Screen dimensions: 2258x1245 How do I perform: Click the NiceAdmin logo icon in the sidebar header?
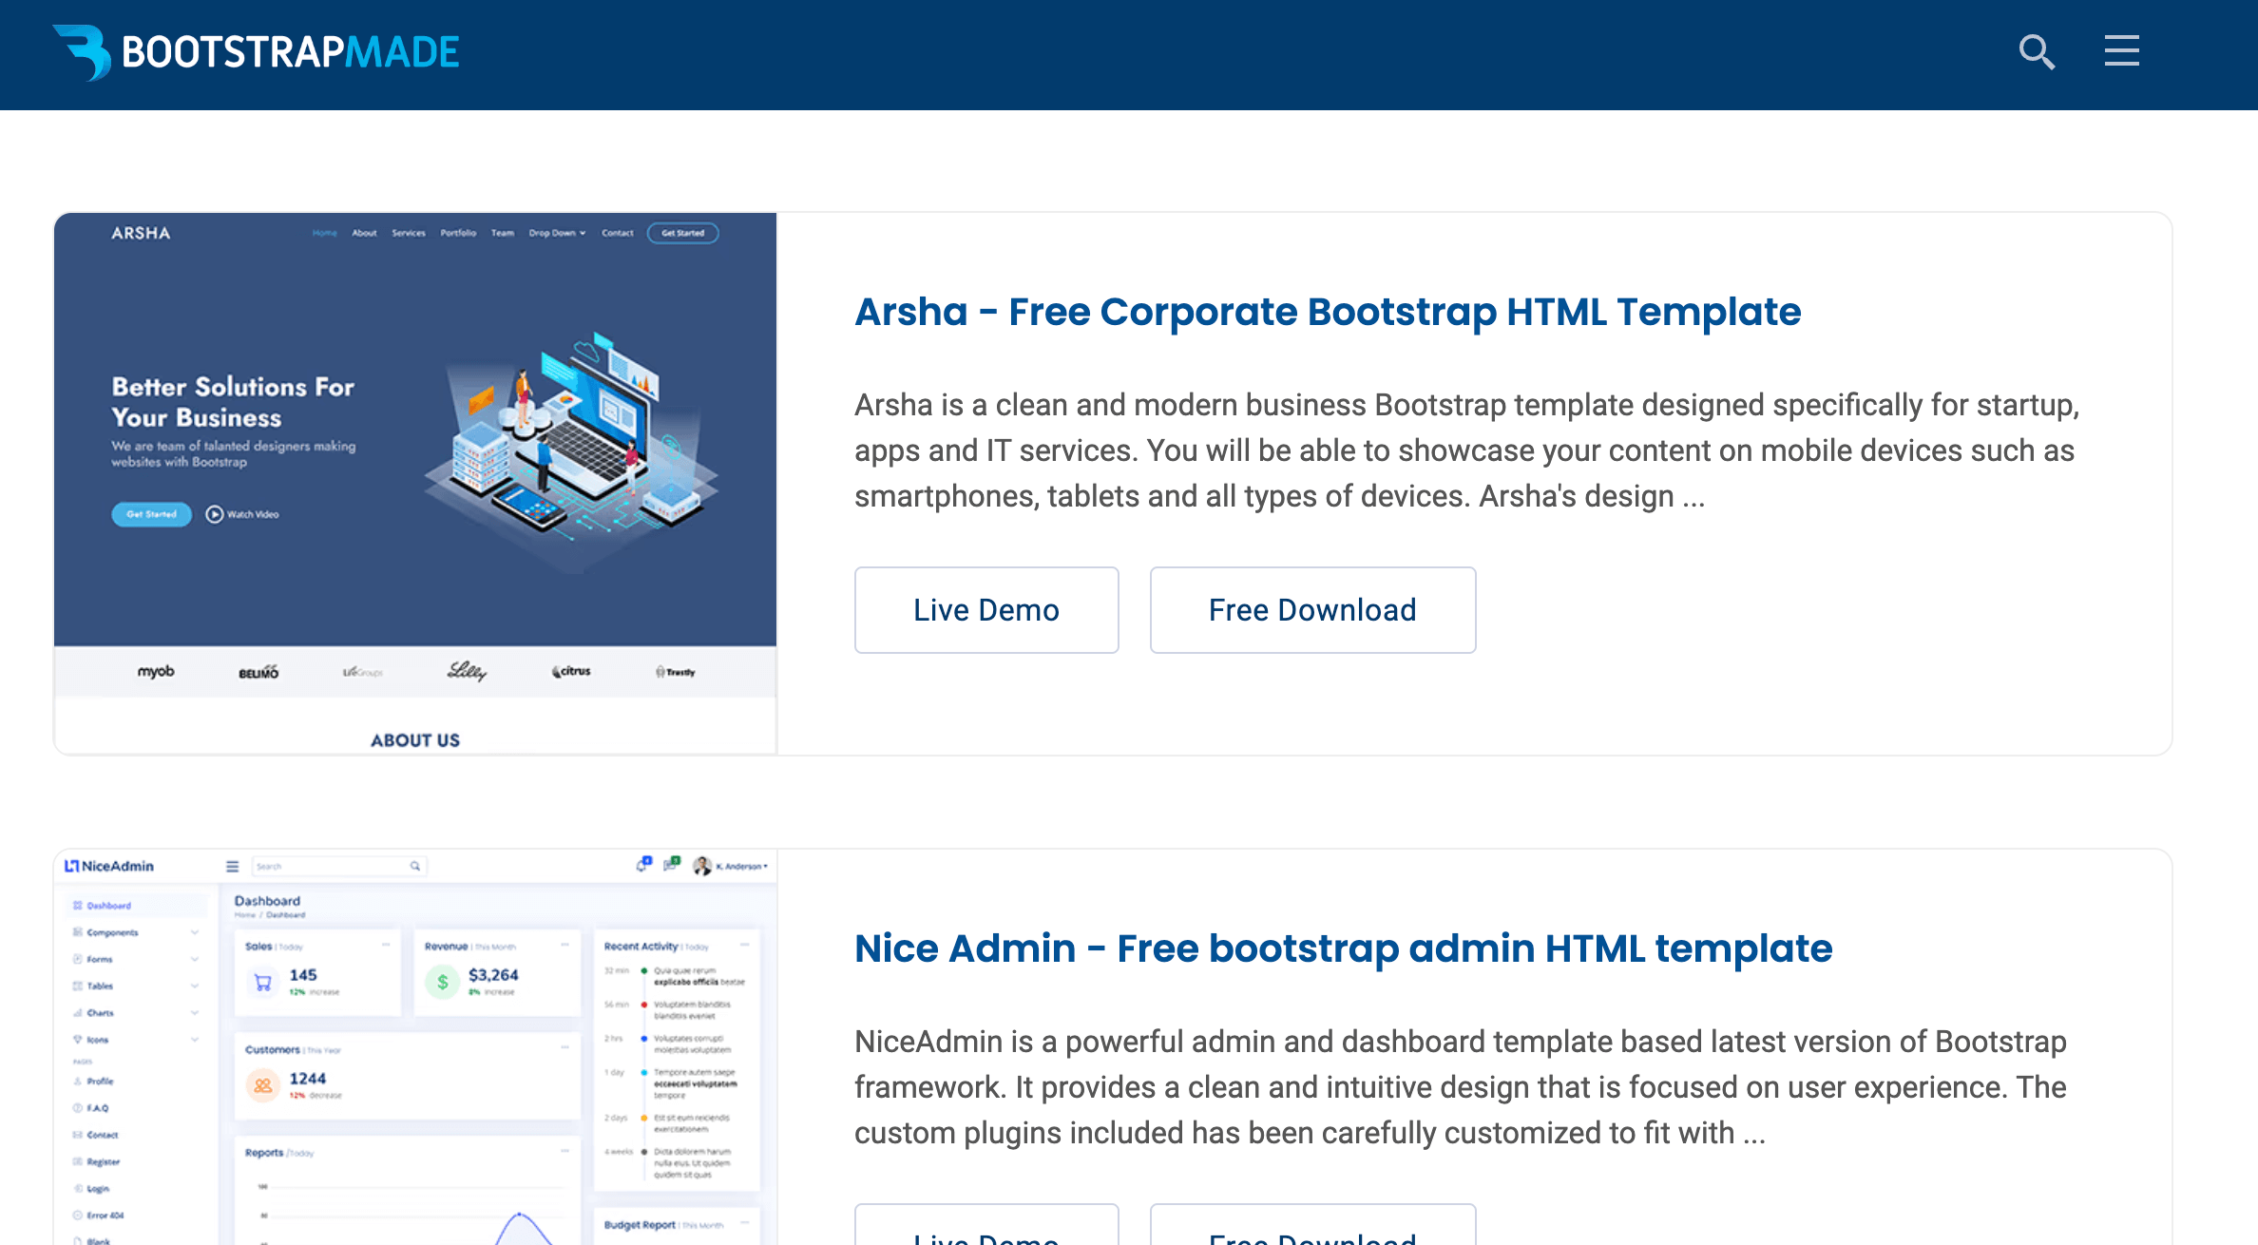click(73, 865)
